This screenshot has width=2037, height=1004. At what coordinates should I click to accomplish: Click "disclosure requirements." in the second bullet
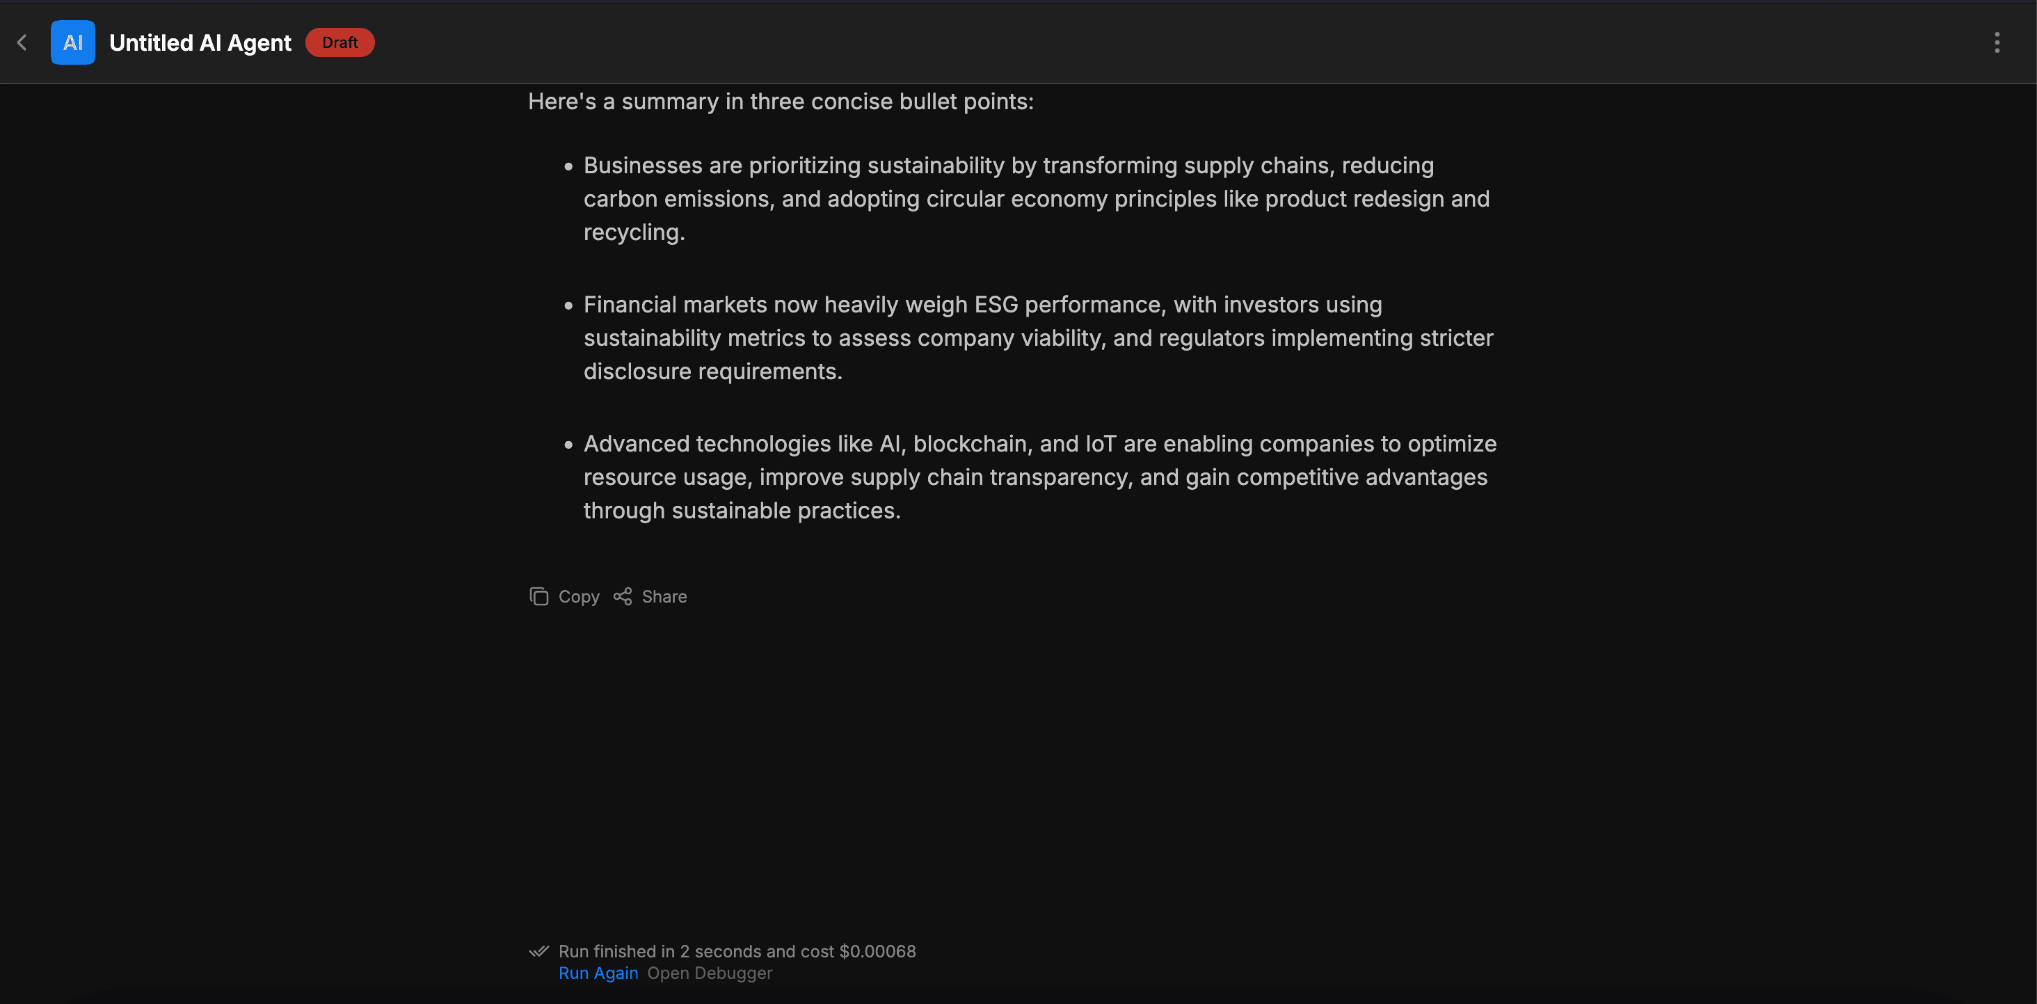712,372
